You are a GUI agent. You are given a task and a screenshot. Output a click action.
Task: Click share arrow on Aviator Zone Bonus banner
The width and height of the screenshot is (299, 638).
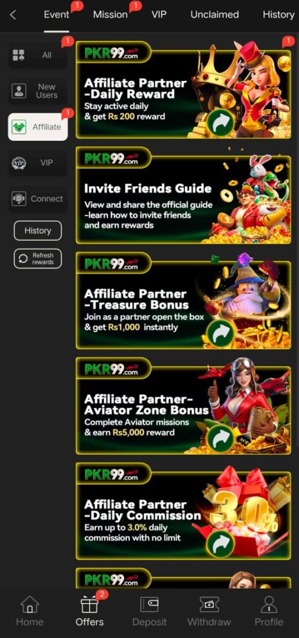220,439
